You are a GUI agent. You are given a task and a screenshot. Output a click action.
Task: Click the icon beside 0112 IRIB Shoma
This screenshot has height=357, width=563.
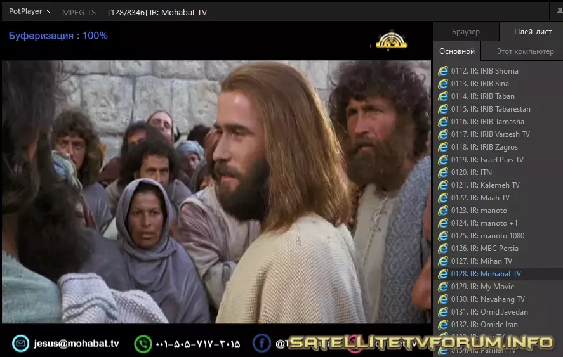pos(443,71)
